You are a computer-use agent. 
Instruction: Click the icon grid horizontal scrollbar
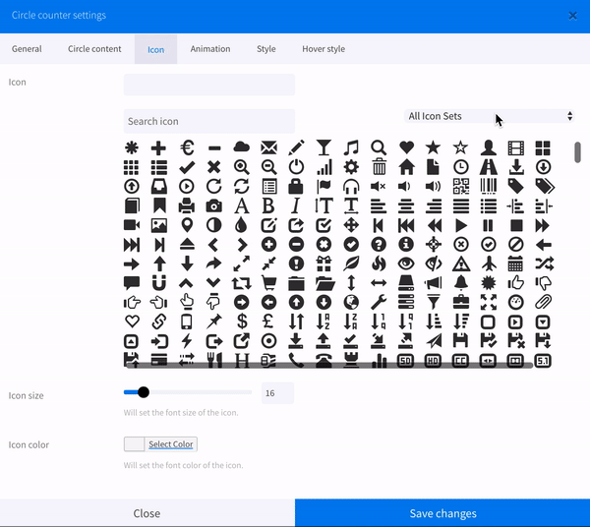tap(329, 365)
